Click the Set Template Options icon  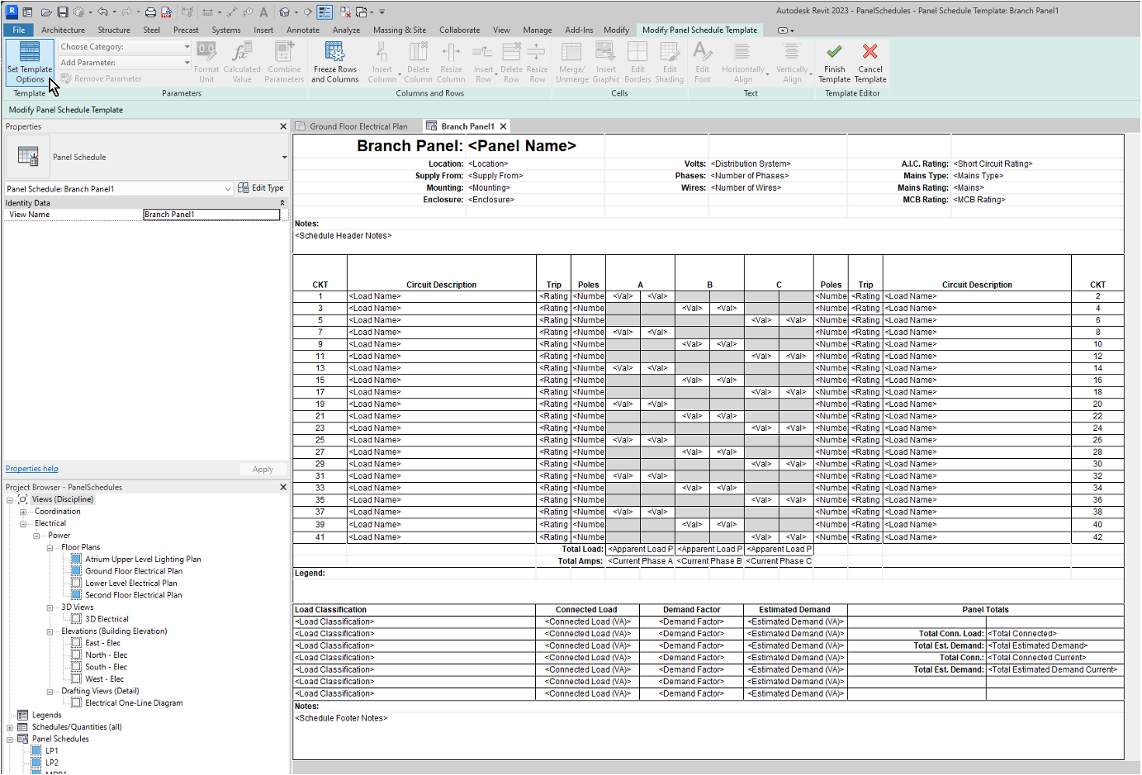(x=30, y=53)
